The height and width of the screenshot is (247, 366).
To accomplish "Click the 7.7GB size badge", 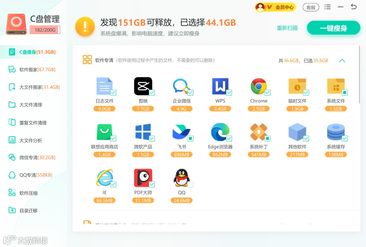I will pyautogui.click(x=143, y=109).
